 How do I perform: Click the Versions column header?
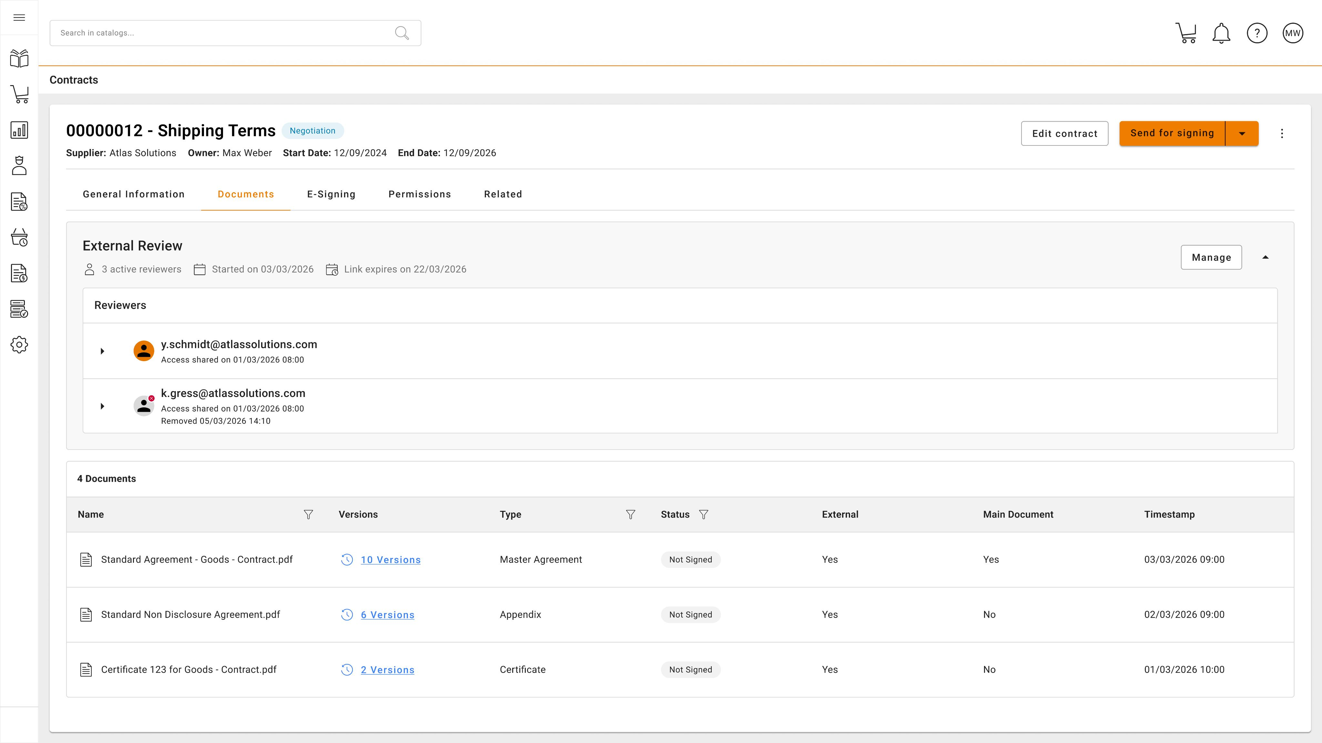(x=358, y=514)
